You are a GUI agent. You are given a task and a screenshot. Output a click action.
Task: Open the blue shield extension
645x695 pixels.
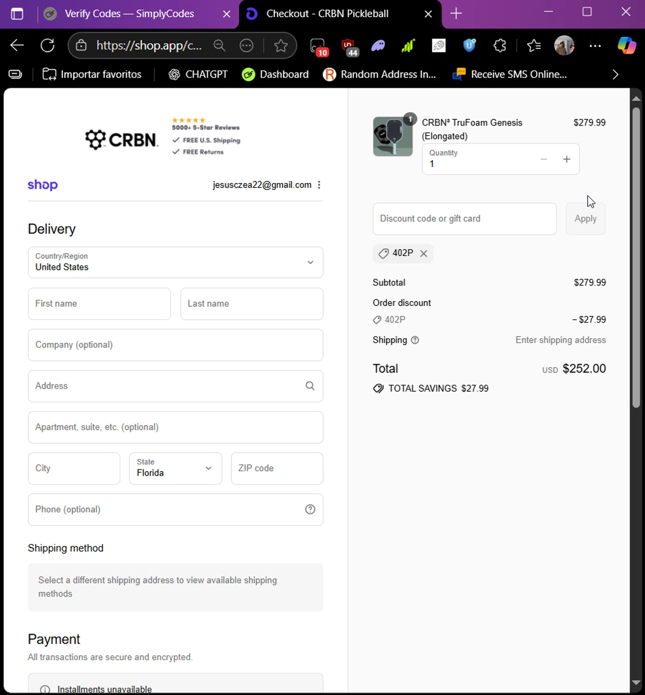469,45
